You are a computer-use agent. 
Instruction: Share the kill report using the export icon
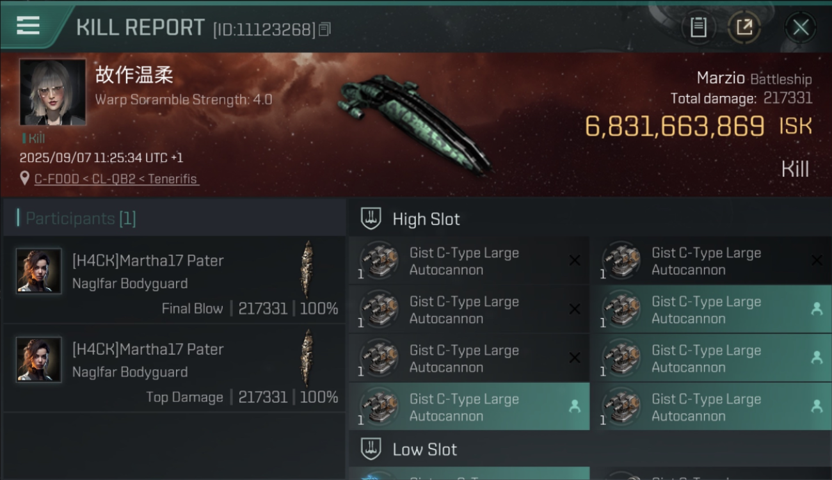pos(744,28)
